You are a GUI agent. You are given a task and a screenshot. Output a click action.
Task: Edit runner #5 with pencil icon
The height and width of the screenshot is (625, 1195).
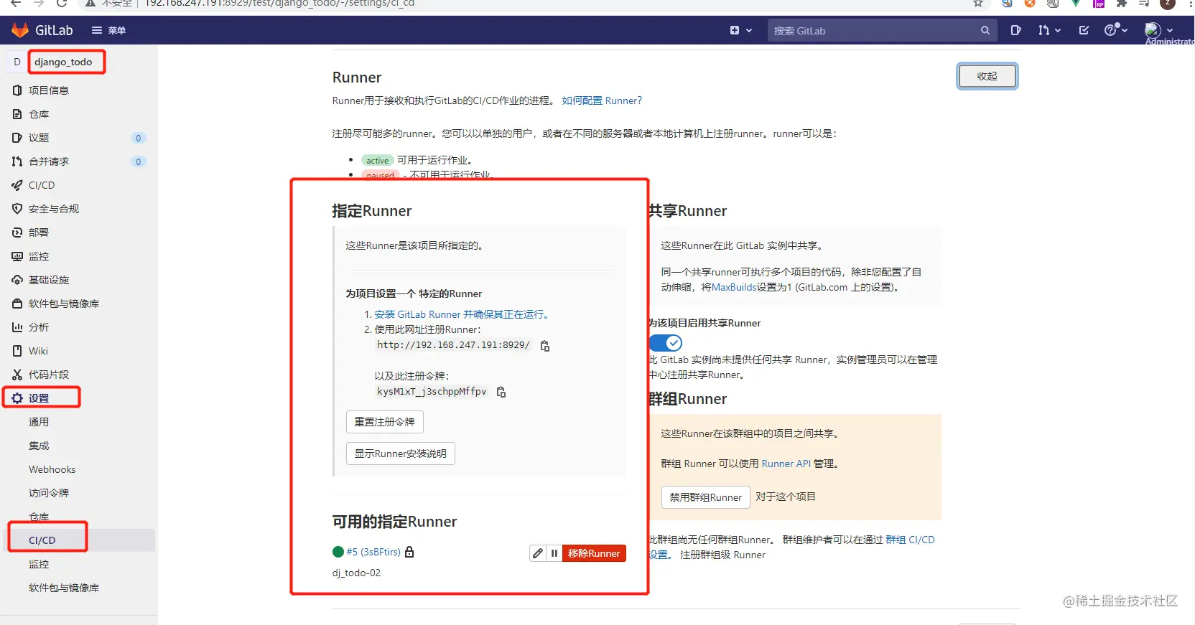point(538,553)
